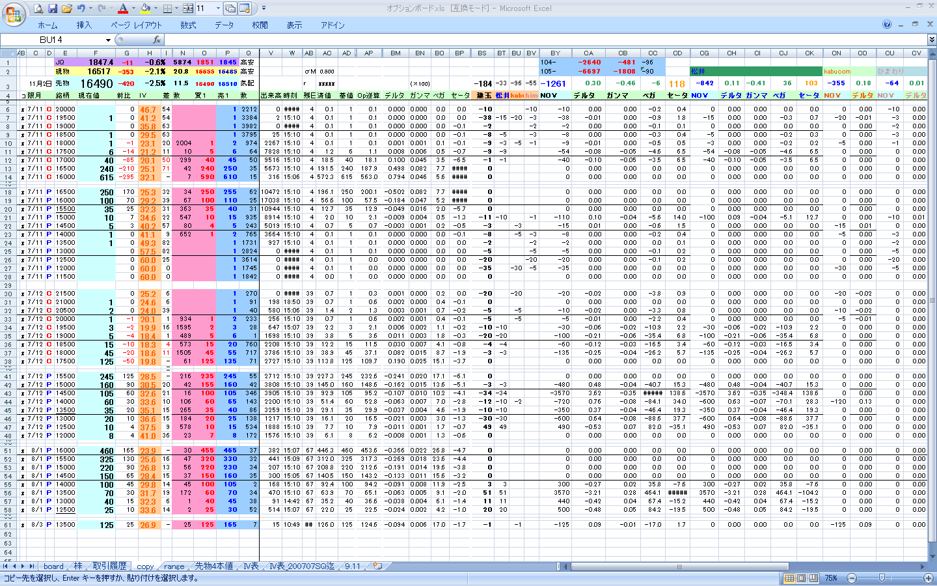Click the Merge and Center icon
This screenshot has height=586, width=937.
click(188, 8)
